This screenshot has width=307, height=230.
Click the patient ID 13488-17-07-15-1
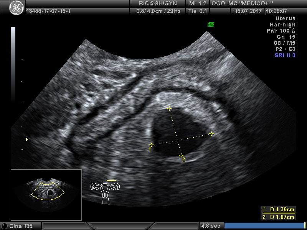pos(48,11)
